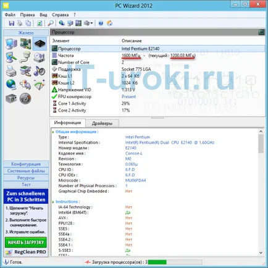Click the RegClean PRO logo link

coord(26,252)
